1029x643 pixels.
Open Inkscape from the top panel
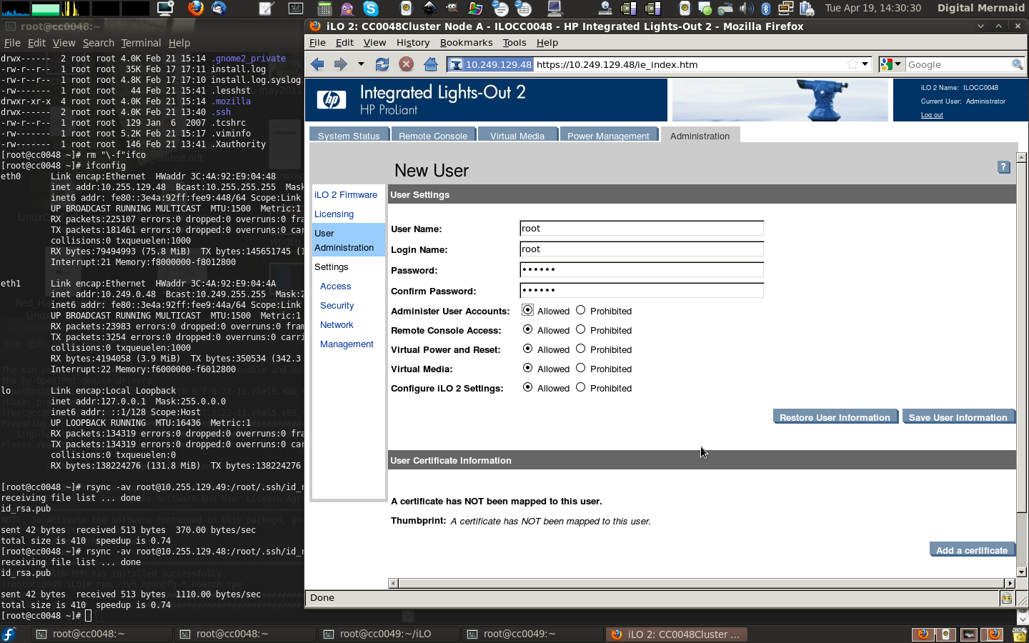(429, 9)
